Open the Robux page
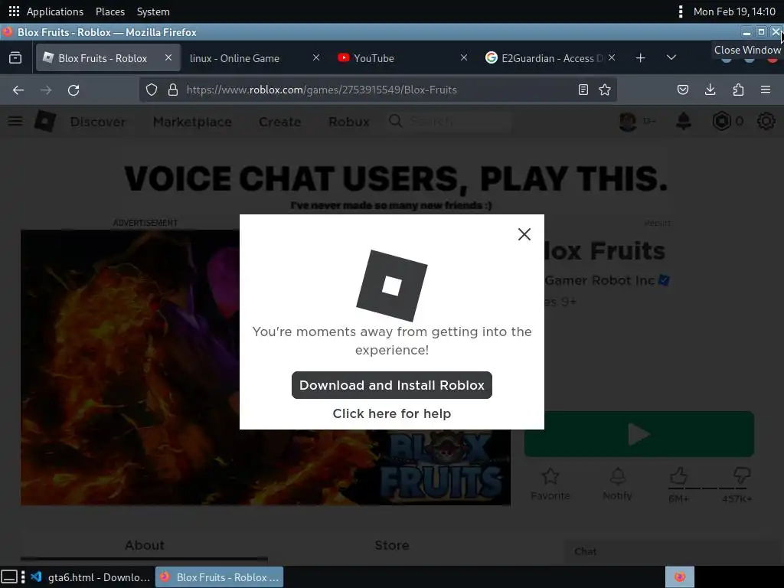This screenshot has height=588, width=784. tap(349, 122)
